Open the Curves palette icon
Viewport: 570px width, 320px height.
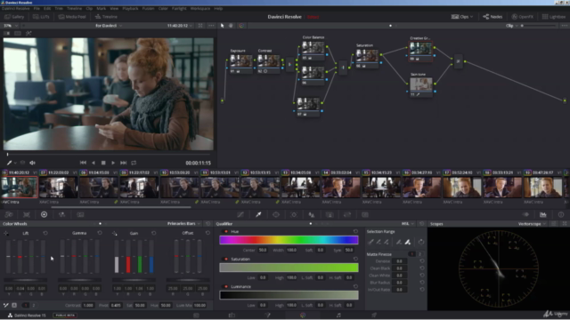[x=240, y=214]
